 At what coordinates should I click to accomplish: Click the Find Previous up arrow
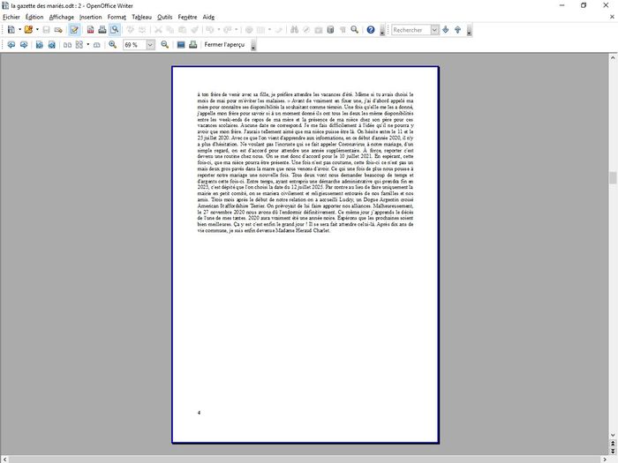click(x=457, y=29)
